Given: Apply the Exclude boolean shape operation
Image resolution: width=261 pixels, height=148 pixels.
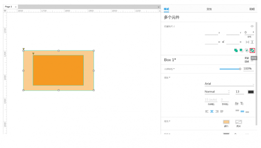Looking at the screenshot, I should tap(252, 50).
